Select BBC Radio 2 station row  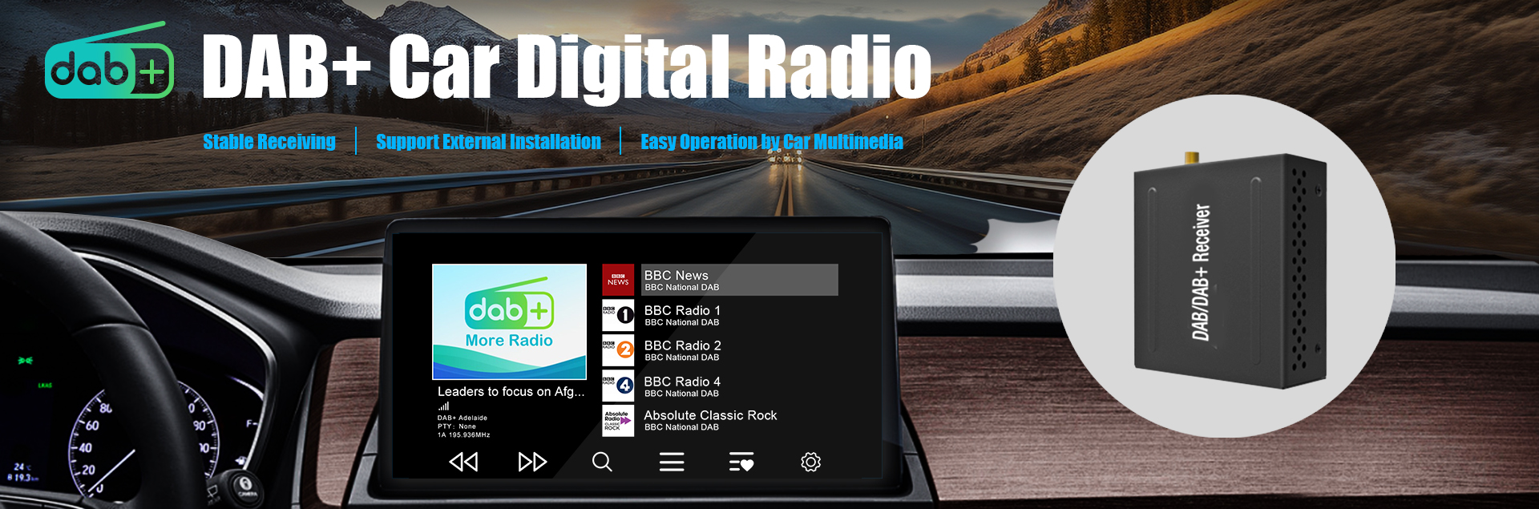pos(720,350)
